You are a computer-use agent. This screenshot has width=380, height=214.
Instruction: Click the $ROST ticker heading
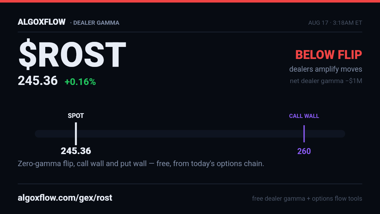(x=72, y=55)
